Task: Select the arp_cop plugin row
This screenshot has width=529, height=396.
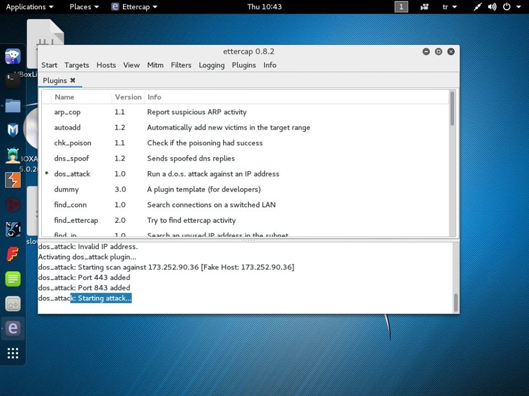Action: pyautogui.click(x=246, y=112)
